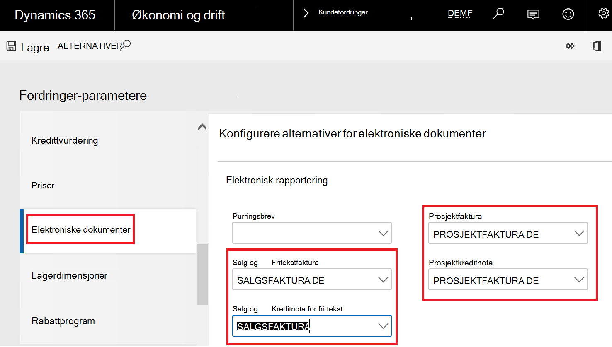Select the Elektroniske dokumenter tab

108,231
